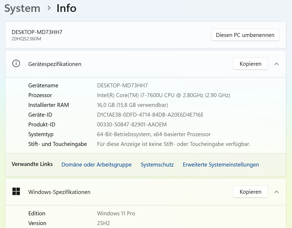Open Erweiterte Systemeinstellungen link
This screenshot has width=292, height=228.
pos(221,165)
